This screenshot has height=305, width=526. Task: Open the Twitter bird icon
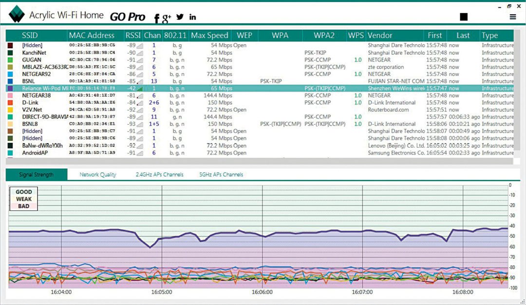(x=180, y=17)
